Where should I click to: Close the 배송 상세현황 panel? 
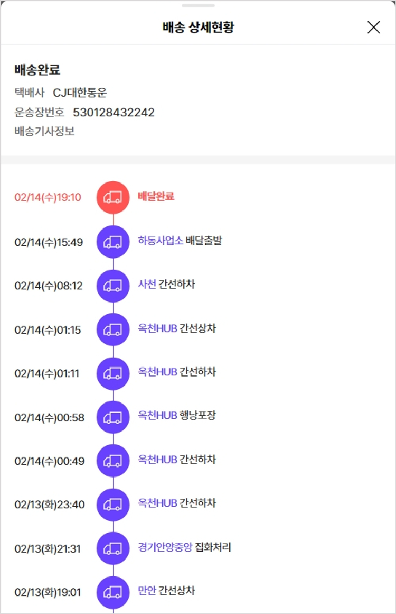tap(373, 28)
